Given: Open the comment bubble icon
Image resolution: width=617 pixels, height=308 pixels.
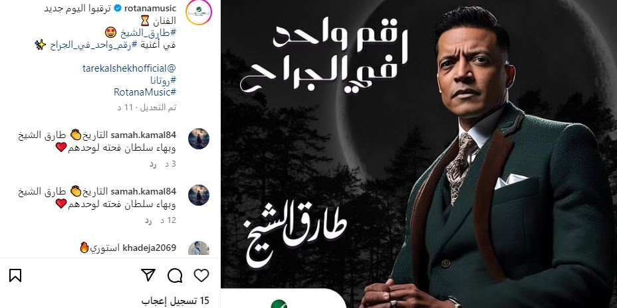Looking at the screenshot, I should pos(175,275).
